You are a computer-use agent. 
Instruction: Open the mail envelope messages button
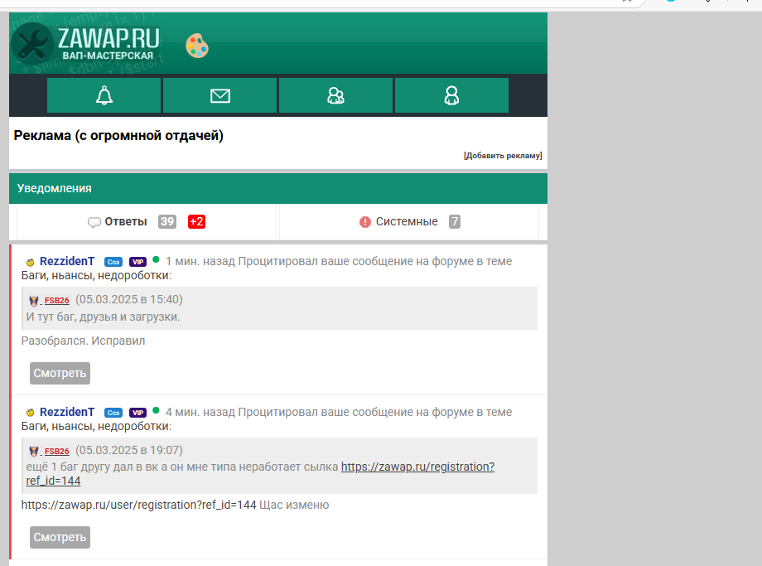[x=220, y=95]
